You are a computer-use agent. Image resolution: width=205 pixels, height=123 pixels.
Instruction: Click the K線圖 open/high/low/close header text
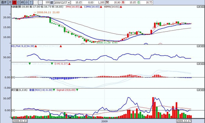tap(37, 7)
